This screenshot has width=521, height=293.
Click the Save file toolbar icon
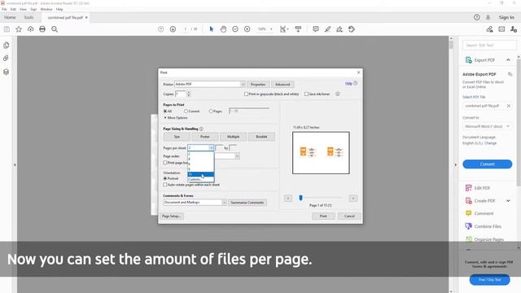click(x=7, y=29)
